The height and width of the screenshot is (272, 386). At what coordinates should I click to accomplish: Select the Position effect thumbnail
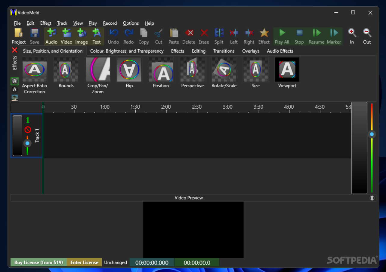pyautogui.click(x=161, y=70)
